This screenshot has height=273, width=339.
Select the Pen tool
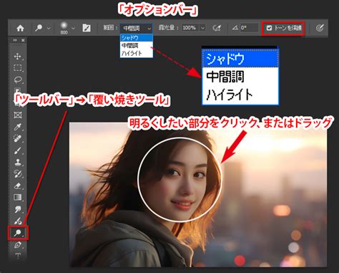18,244
